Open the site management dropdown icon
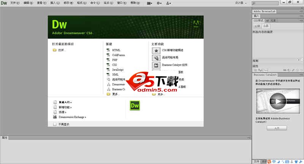The image size is (304, 164). coord(168,3)
